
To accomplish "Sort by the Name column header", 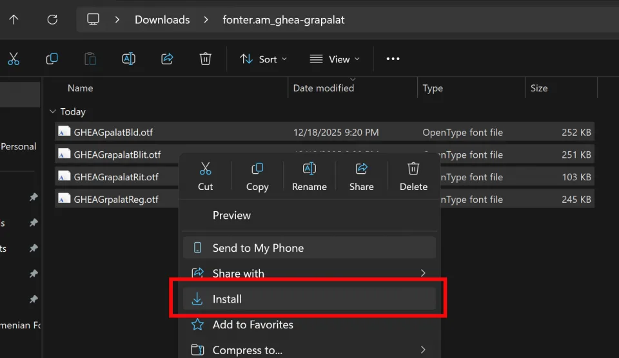I will coord(80,88).
